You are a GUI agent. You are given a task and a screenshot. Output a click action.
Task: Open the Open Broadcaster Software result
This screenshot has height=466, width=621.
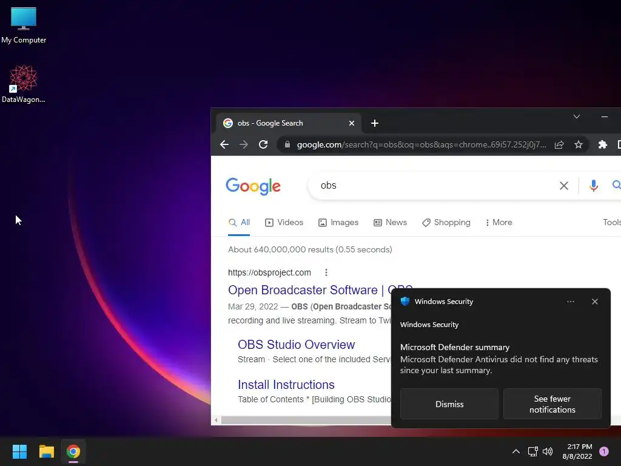point(310,290)
